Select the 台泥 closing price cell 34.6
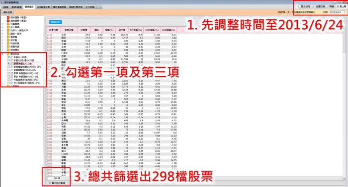This screenshot has height=187, width=348. click(84, 35)
